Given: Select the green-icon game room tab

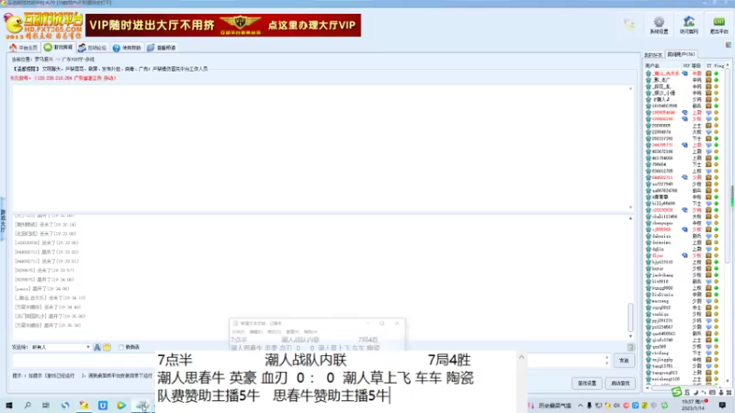Looking at the screenshot, I should pos(58,48).
